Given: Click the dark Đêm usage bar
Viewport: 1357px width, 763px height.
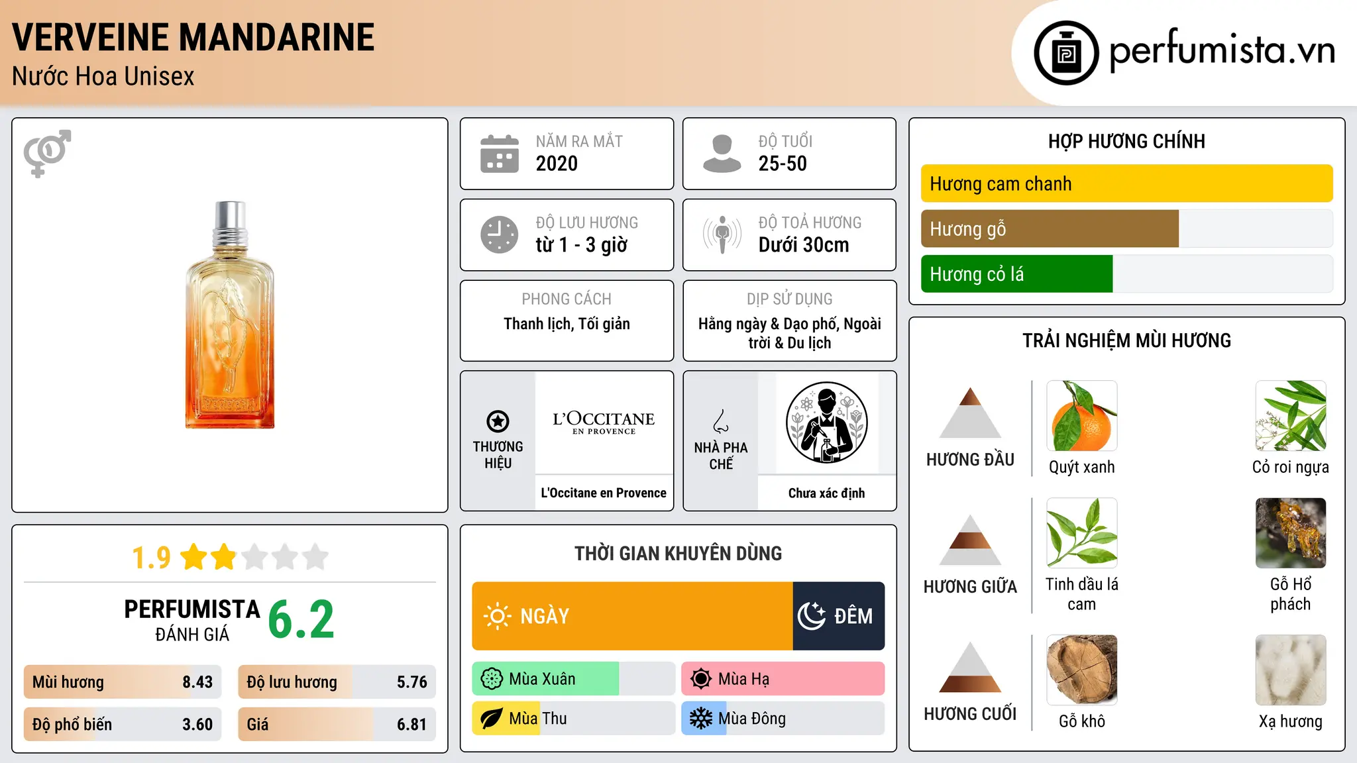Looking at the screenshot, I should pos(839,616).
